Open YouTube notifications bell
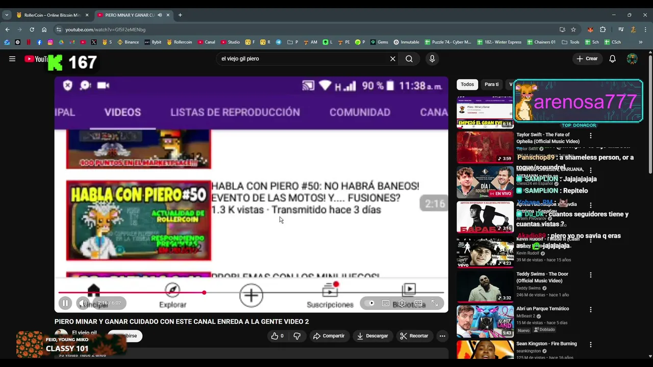The image size is (653, 367). click(613, 59)
